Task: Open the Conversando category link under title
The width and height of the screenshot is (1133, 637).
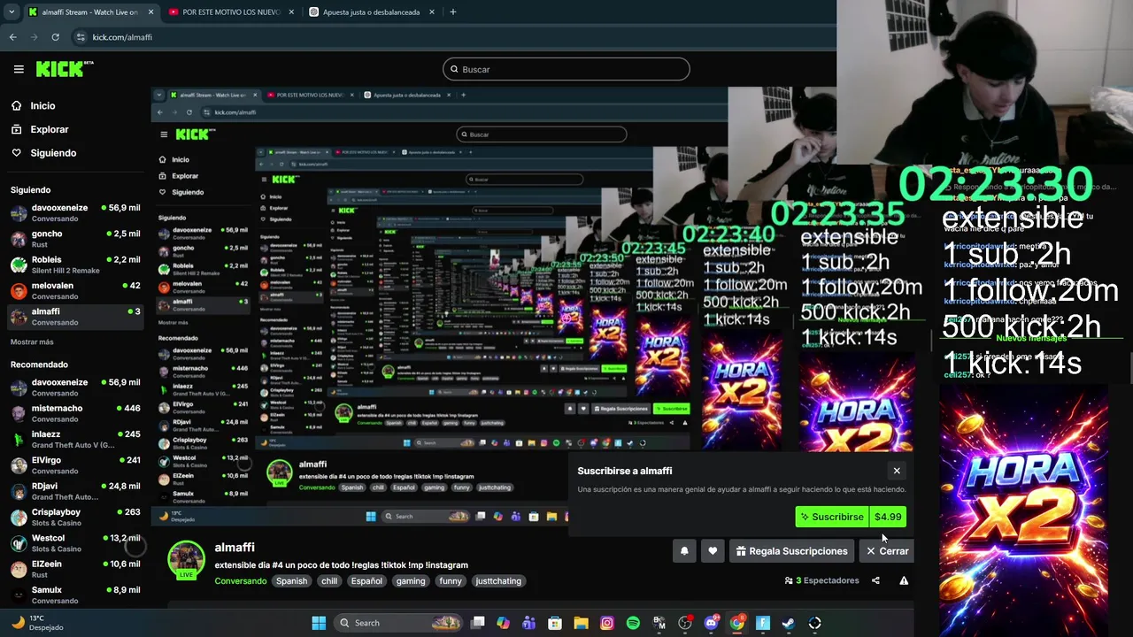Action: [x=241, y=581]
